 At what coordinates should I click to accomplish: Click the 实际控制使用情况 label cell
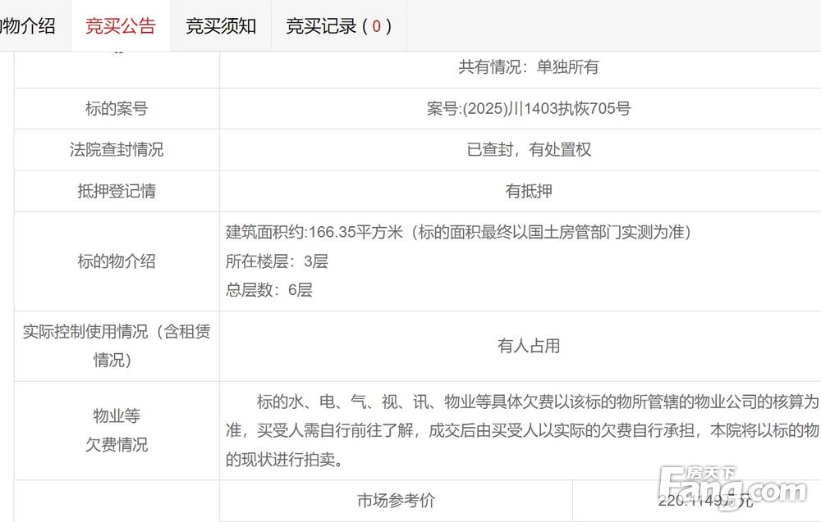(x=117, y=346)
